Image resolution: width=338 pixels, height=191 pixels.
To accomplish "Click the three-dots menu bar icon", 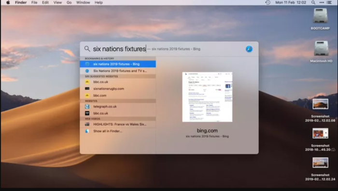I will [322, 2].
